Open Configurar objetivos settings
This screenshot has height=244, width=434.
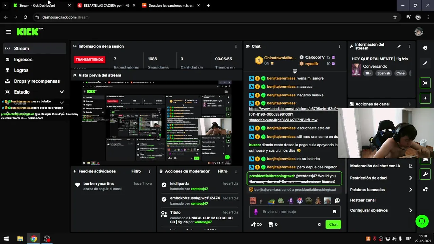point(381,210)
